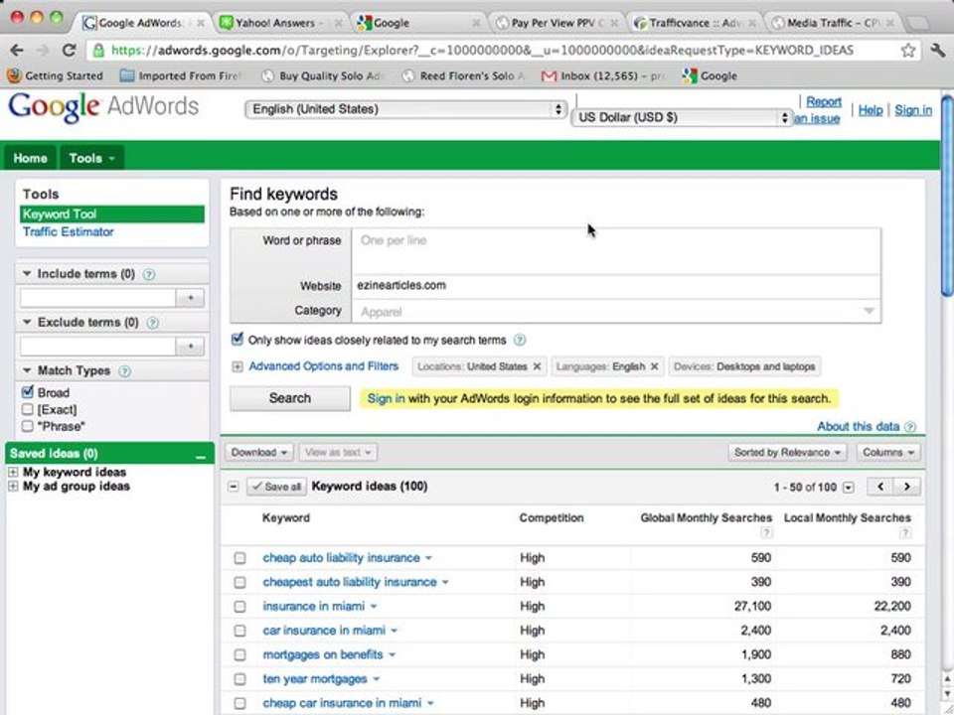This screenshot has width=954, height=715.
Task: Uncheck the Broad match type
Action: [28, 393]
